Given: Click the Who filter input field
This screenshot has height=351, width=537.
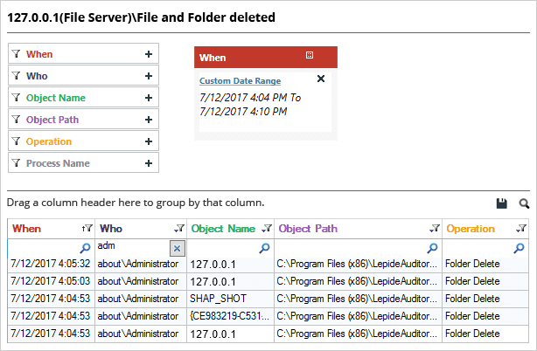Looking at the screenshot, I should (x=133, y=247).
